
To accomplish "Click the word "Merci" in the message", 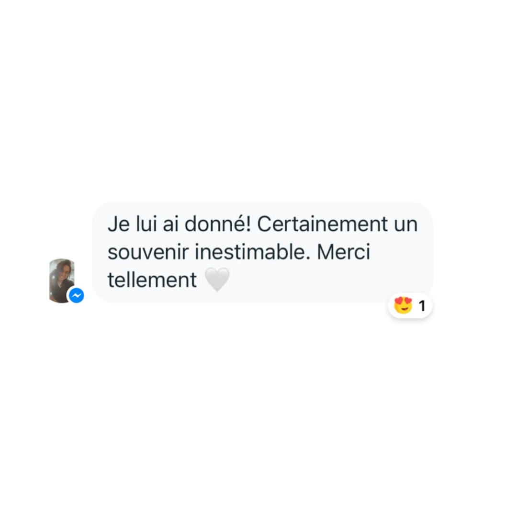I will 343,252.
